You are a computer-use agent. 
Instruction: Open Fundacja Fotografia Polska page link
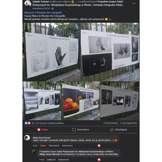(108, 5)
